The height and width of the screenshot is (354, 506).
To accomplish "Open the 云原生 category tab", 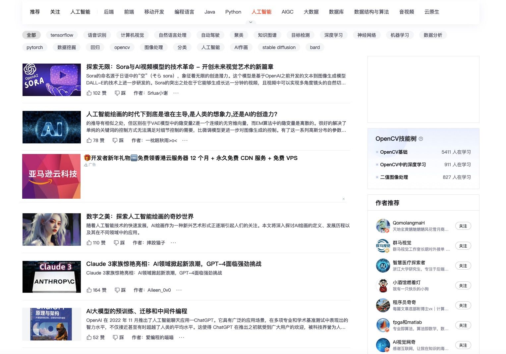I will (432, 12).
